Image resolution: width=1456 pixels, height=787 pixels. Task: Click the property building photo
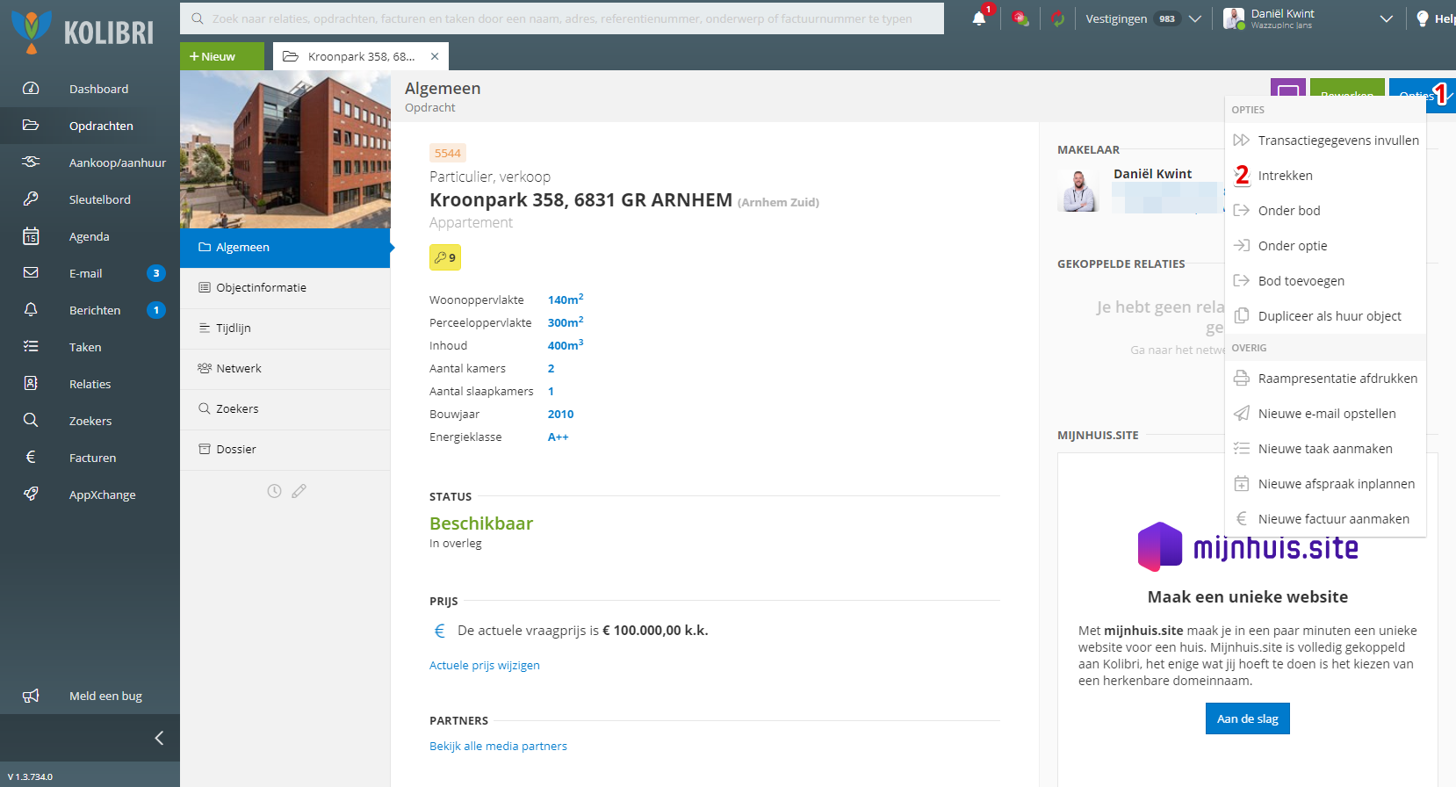point(285,149)
